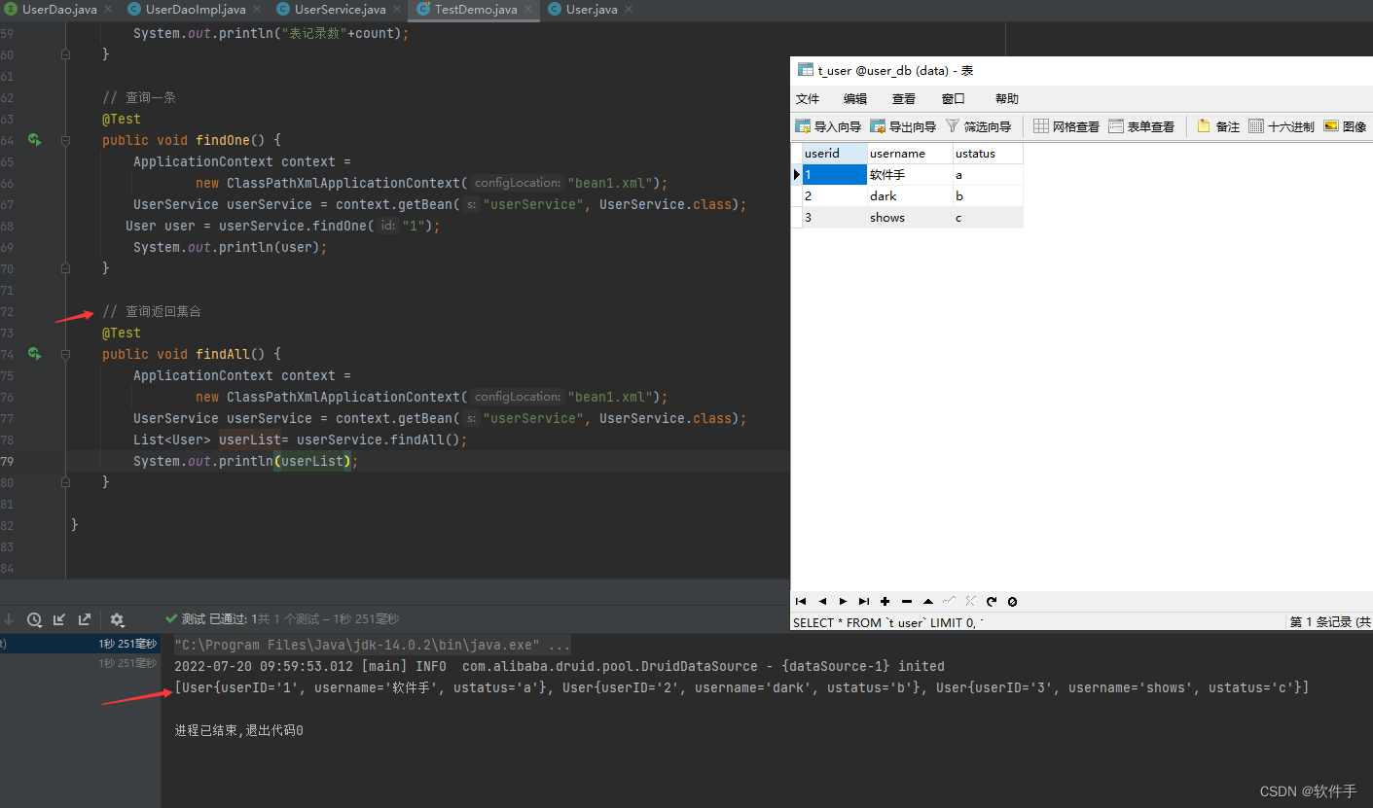The height and width of the screenshot is (808, 1373).
Task: Collapse the findAll method fold arrow
Action: [x=65, y=354]
